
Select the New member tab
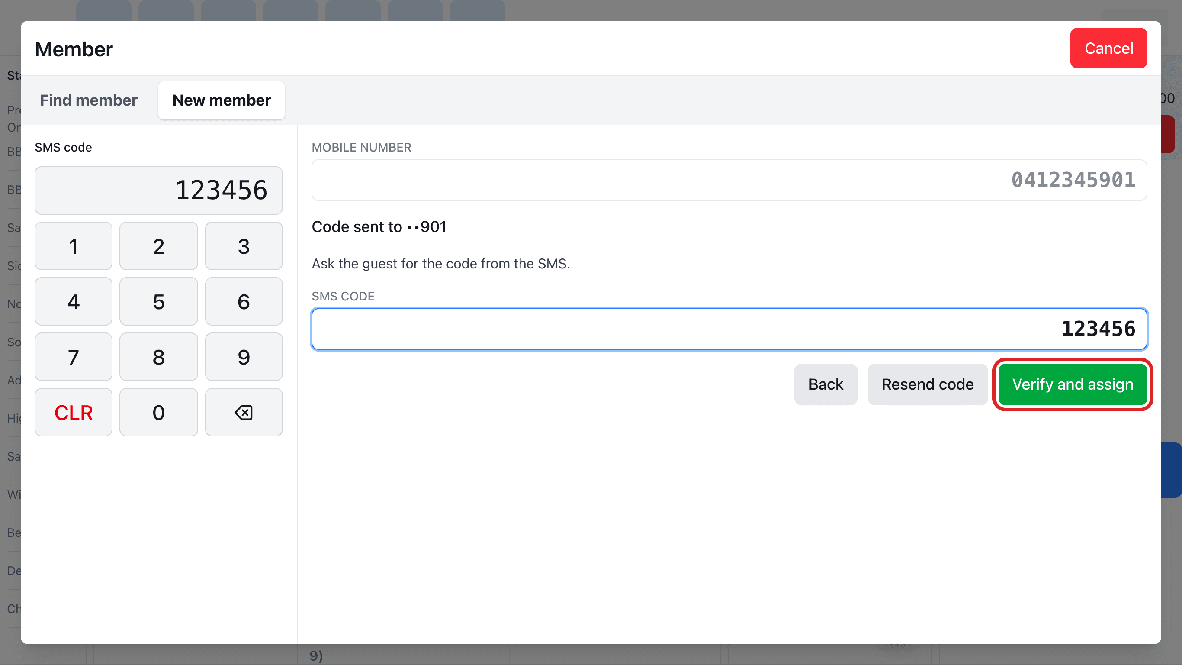pyautogui.click(x=222, y=100)
